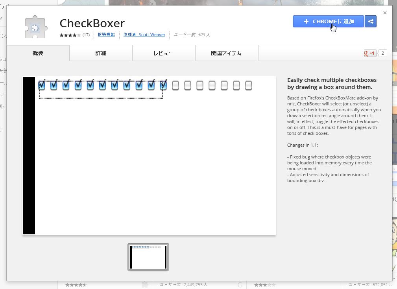Click the CheckBoxer puzzle piece icon
The height and width of the screenshot is (289, 397).
point(36,27)
